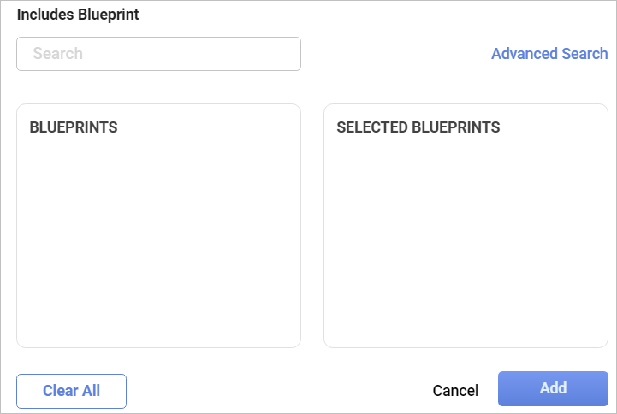Focus the blueprint search box
617x414 pixels.
(158, 54)
